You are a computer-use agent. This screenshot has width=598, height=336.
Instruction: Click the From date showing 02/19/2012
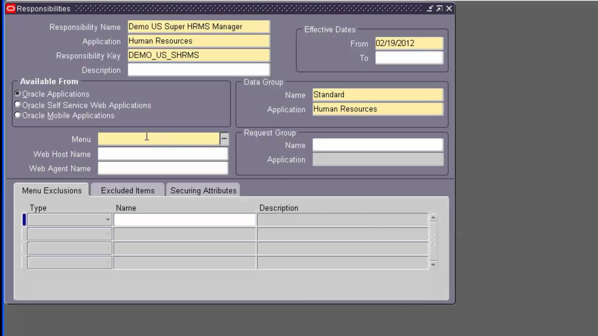pyautogui.click(x=408, y=43)
